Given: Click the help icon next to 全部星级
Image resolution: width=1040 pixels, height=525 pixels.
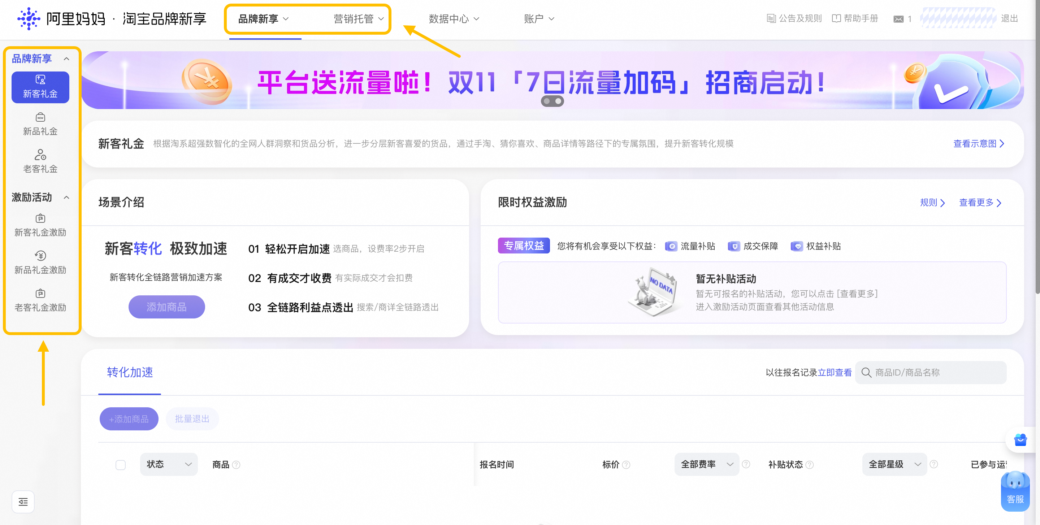Looking at the screenshot, I should [934, 464].
